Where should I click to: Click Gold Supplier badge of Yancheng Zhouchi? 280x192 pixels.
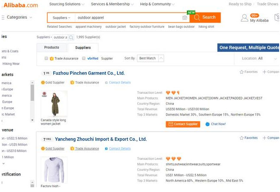(53, 149)
